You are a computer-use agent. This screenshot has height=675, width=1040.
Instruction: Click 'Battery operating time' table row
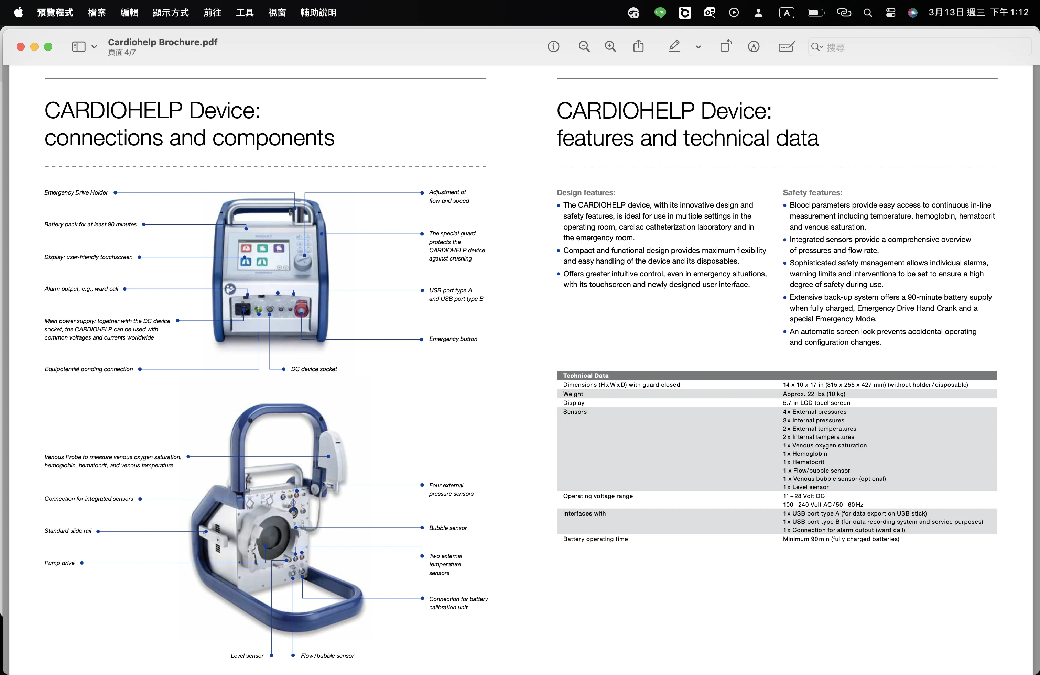pos(777,539)
